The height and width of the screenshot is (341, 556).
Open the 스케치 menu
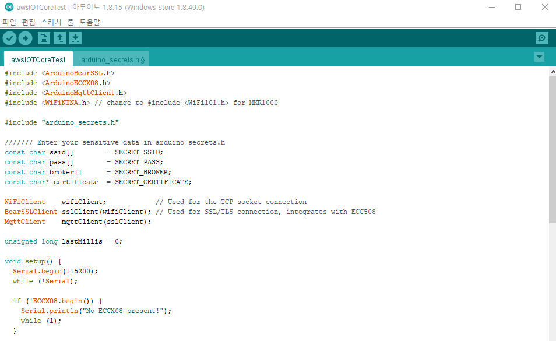51,22
